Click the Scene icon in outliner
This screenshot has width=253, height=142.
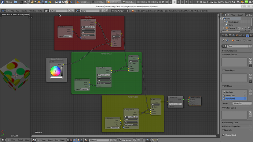(223, 19)
